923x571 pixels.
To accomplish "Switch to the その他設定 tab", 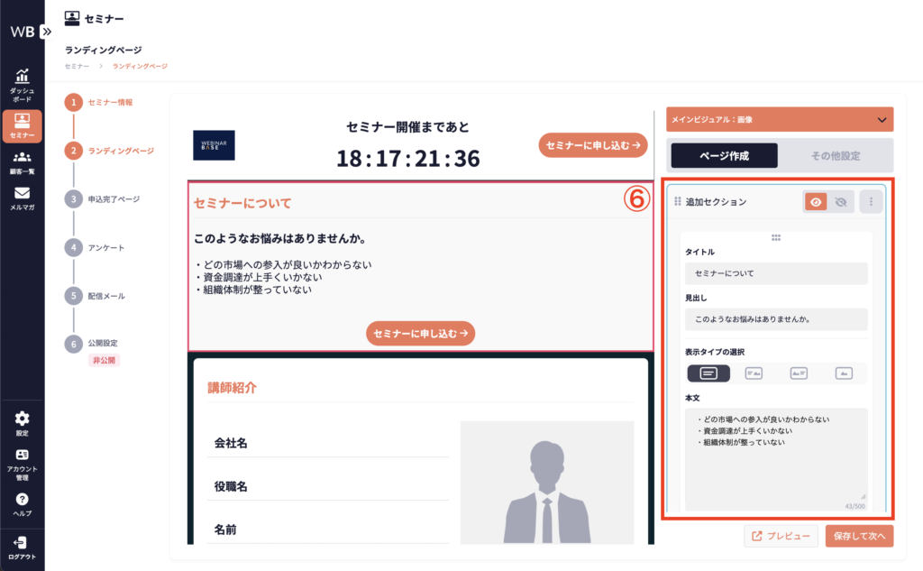I will click(835, 155).
